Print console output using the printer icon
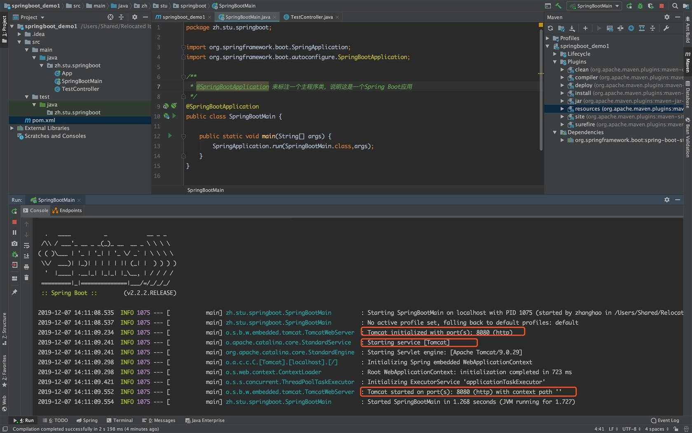This screenshot has height=433, width=692. 26,267
